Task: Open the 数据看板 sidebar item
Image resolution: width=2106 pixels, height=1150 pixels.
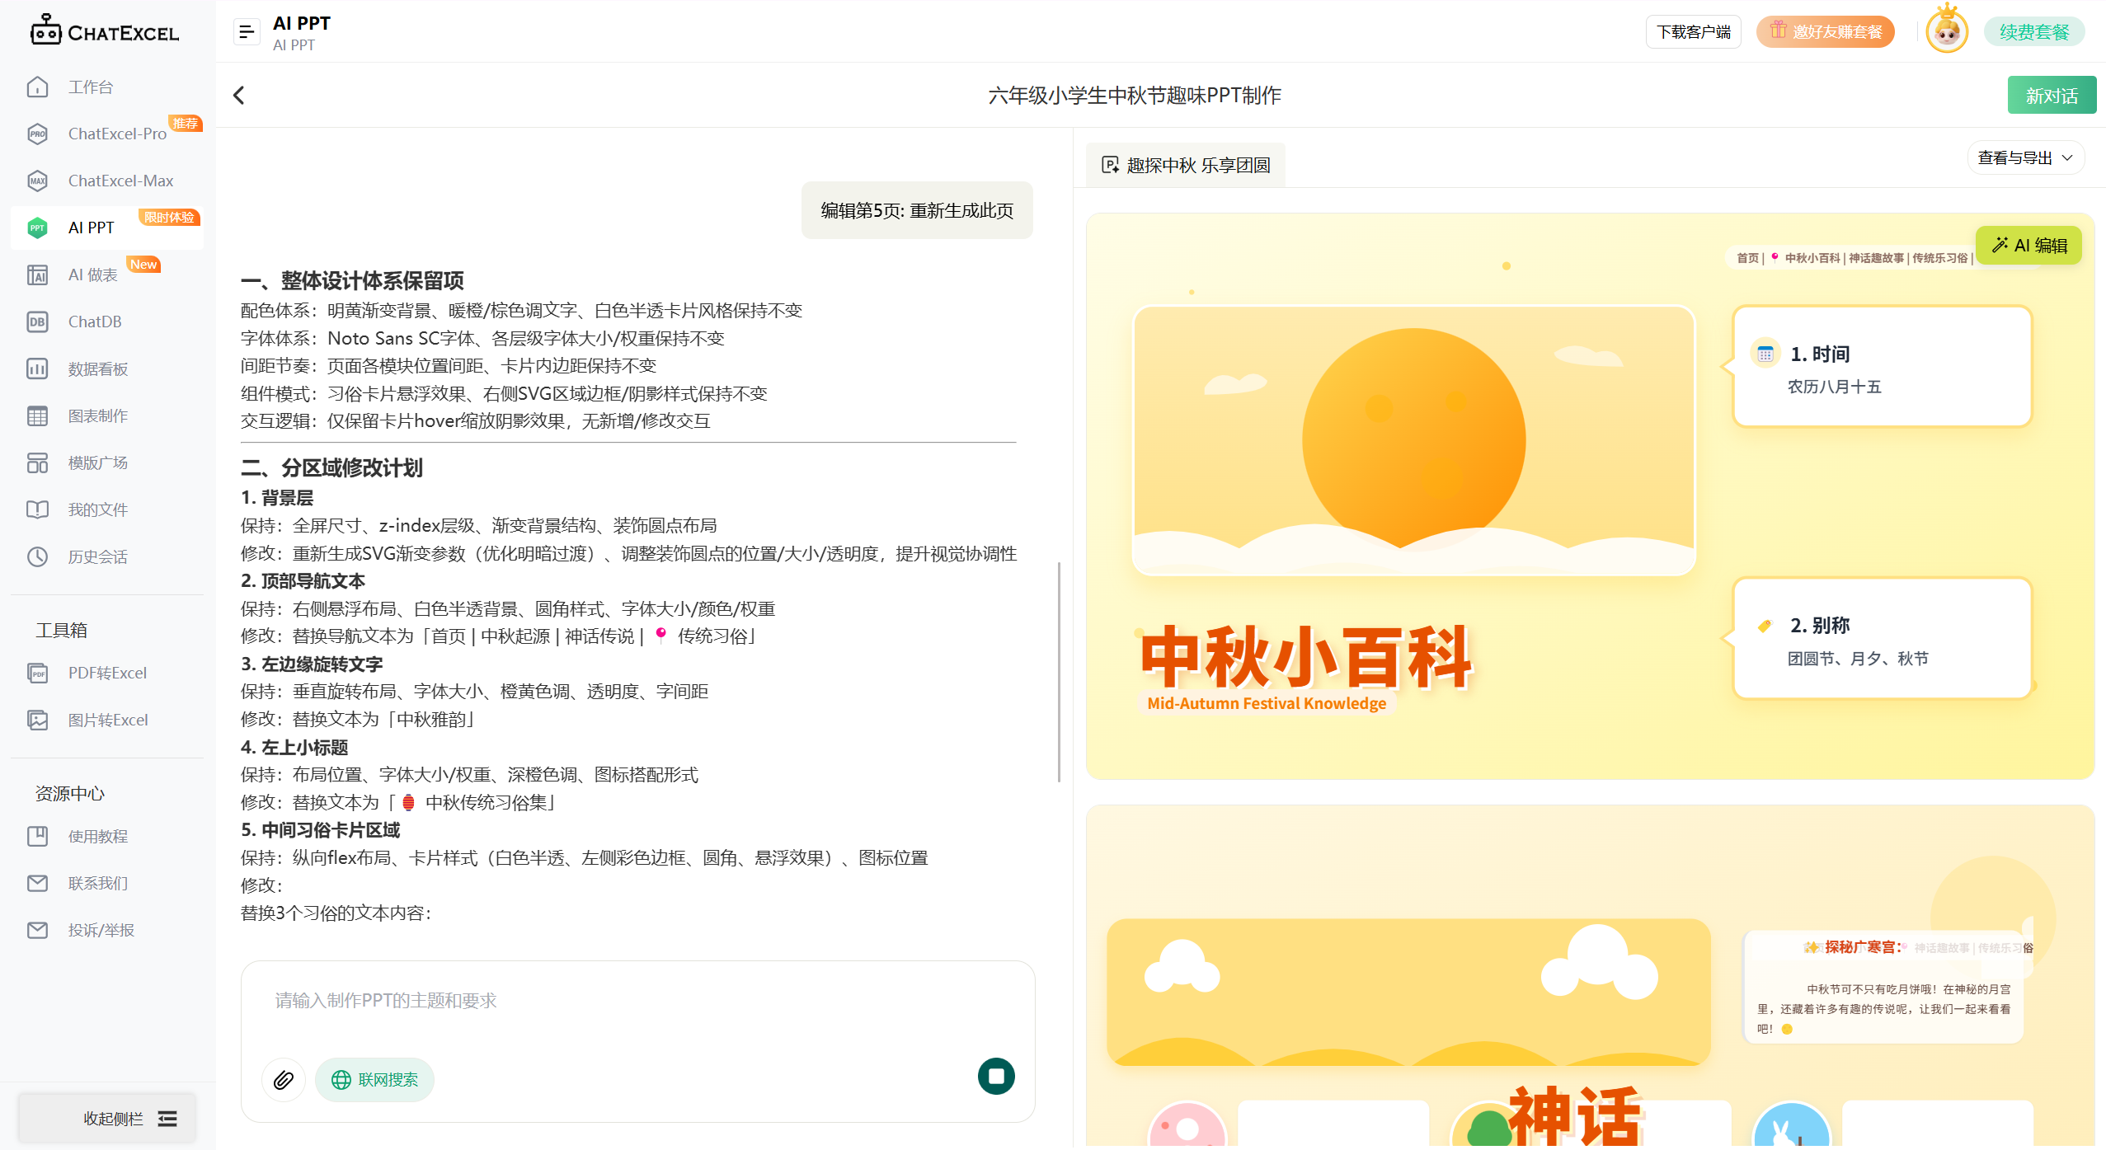Action: coord(97,368)
